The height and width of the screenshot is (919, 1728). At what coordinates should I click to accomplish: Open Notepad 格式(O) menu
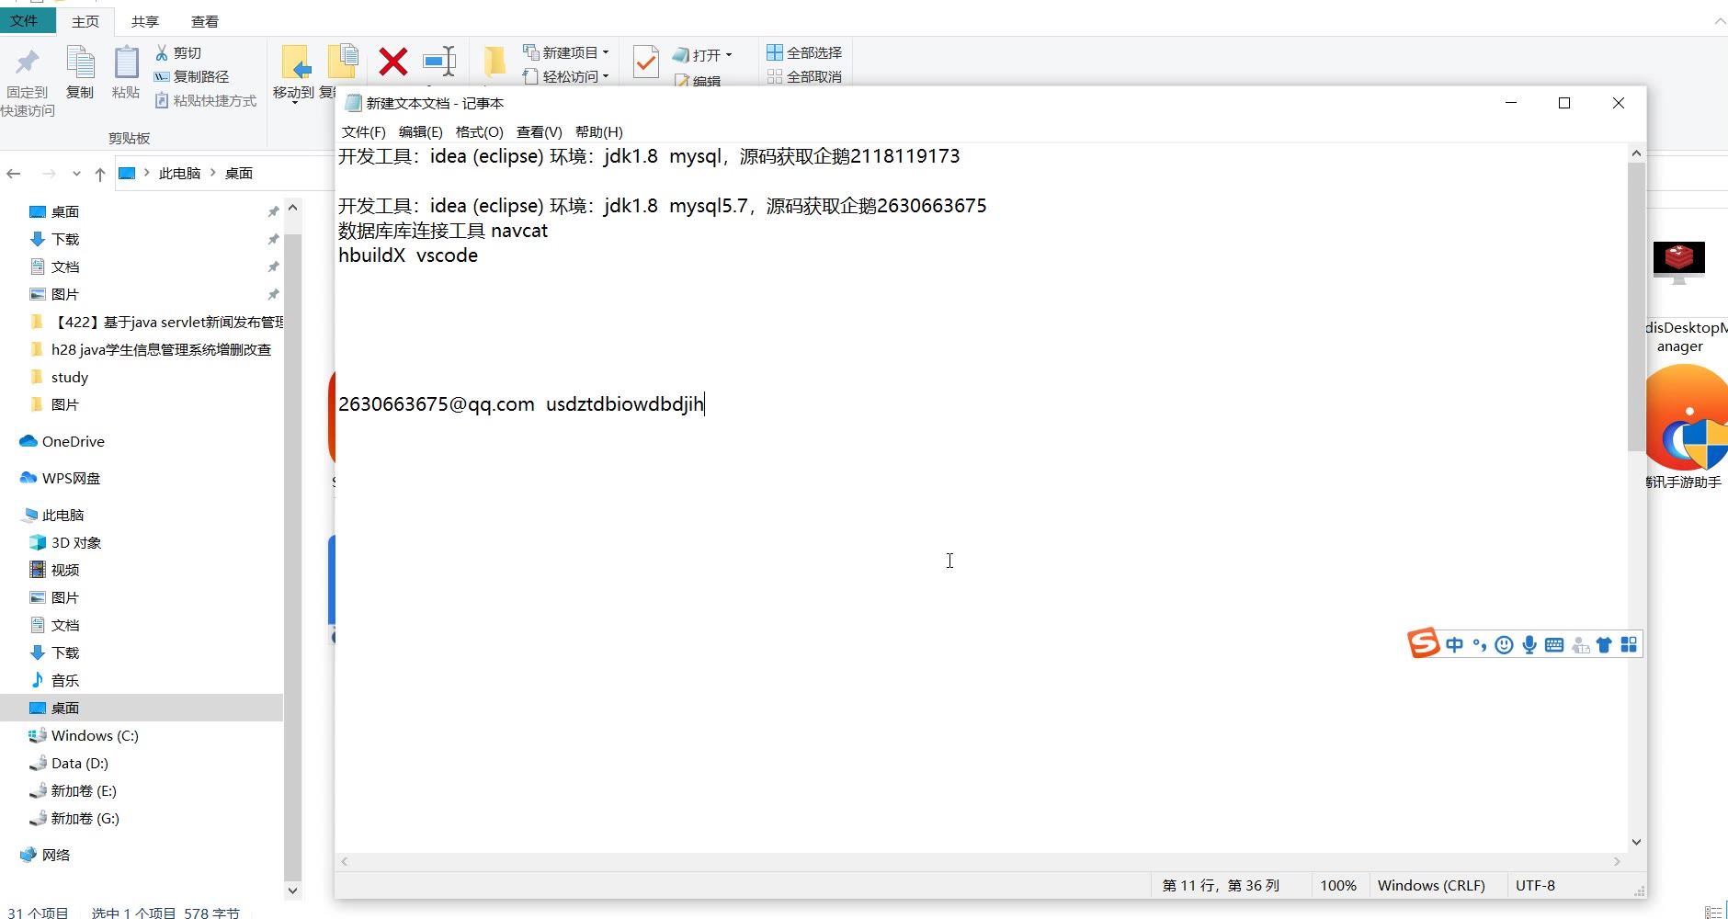[480, 131]
